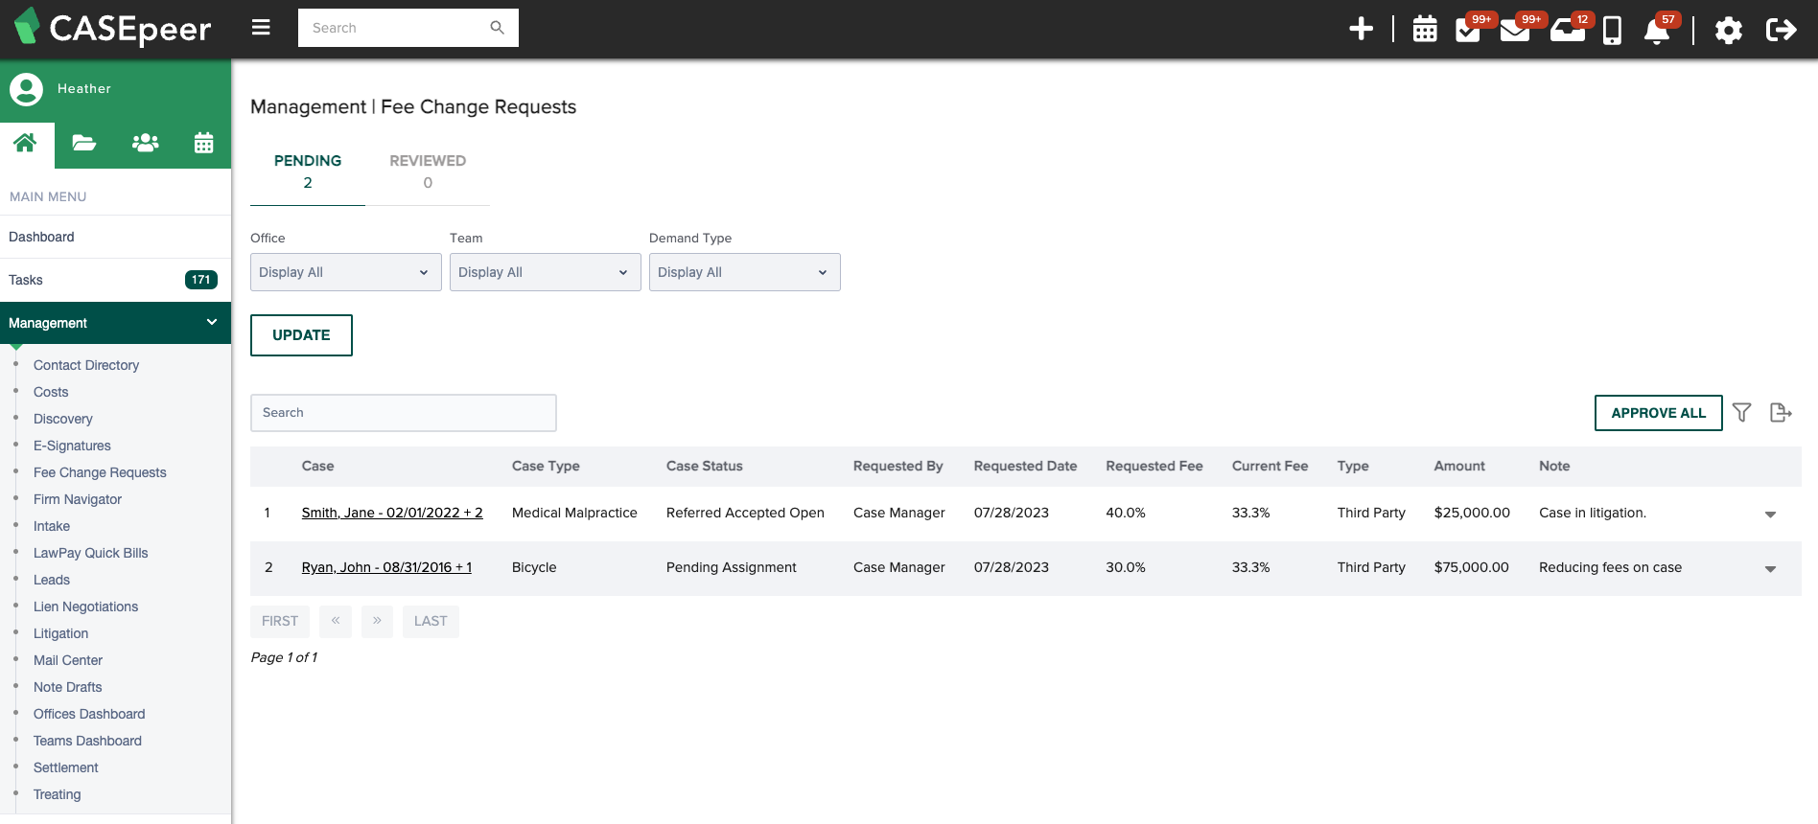Open Settlement menu item
This screenshot has height=824, width=1818.
66,767
